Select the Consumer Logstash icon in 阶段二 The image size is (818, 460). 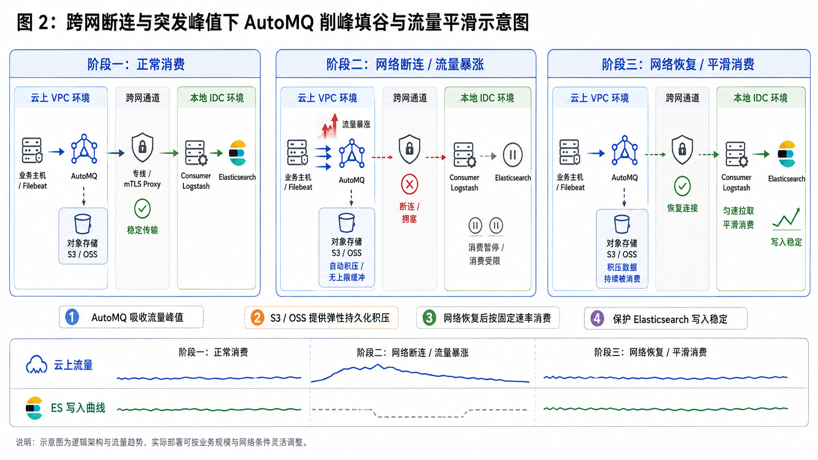pos(464,155)
